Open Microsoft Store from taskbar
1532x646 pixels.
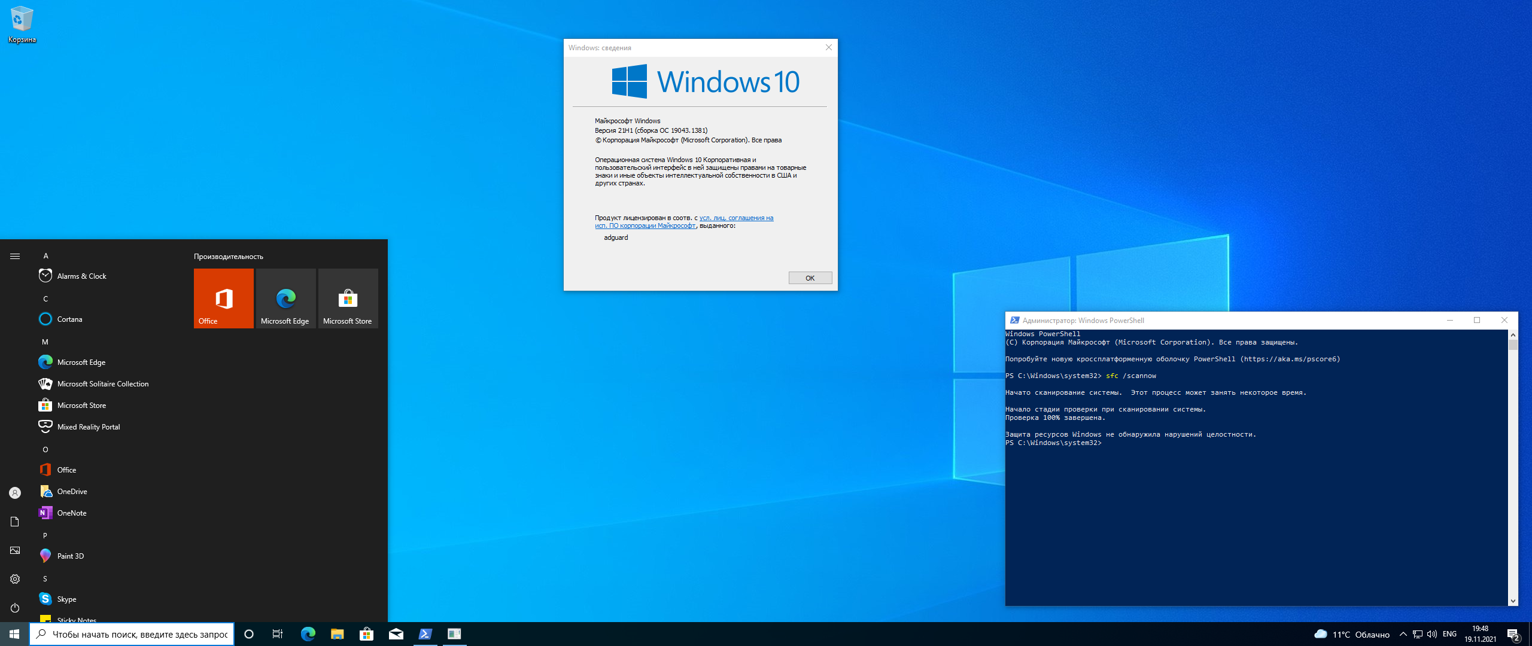click(366, 634)
